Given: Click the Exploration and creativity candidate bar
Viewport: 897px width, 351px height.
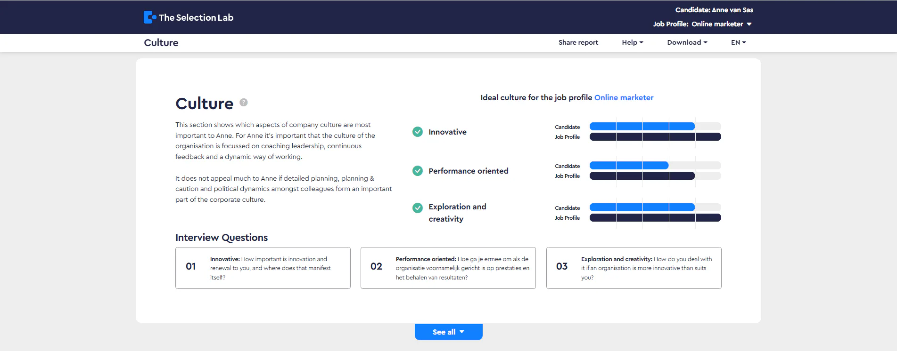Looking at the screenshot, I should click(x=642, y=207).
